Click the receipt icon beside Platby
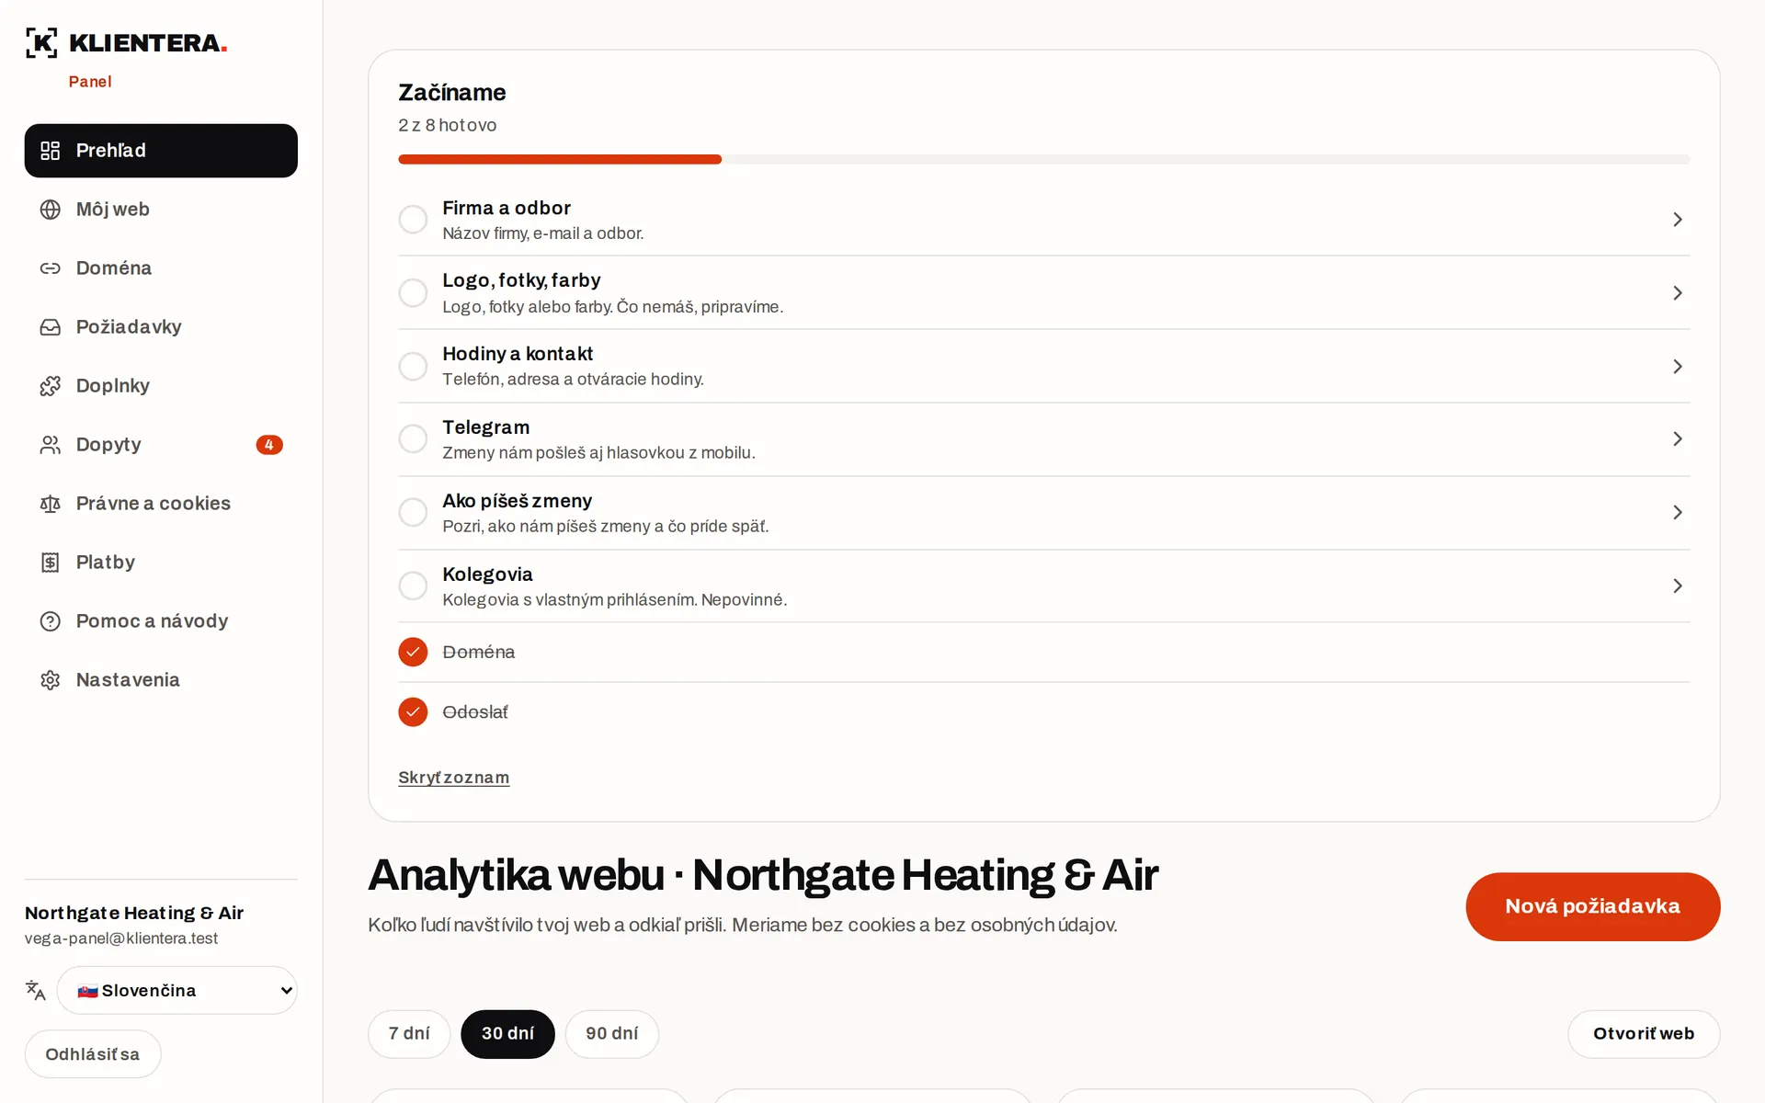The width and height of the screenshot is (1765, 1103). click(x=51, y=563)
